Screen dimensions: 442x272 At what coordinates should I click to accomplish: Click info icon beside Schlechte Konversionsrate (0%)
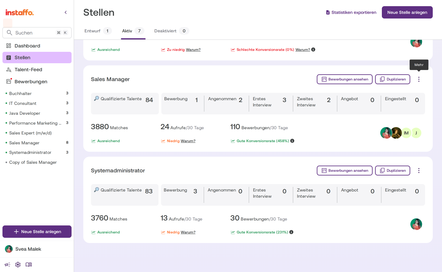[313, 50]
